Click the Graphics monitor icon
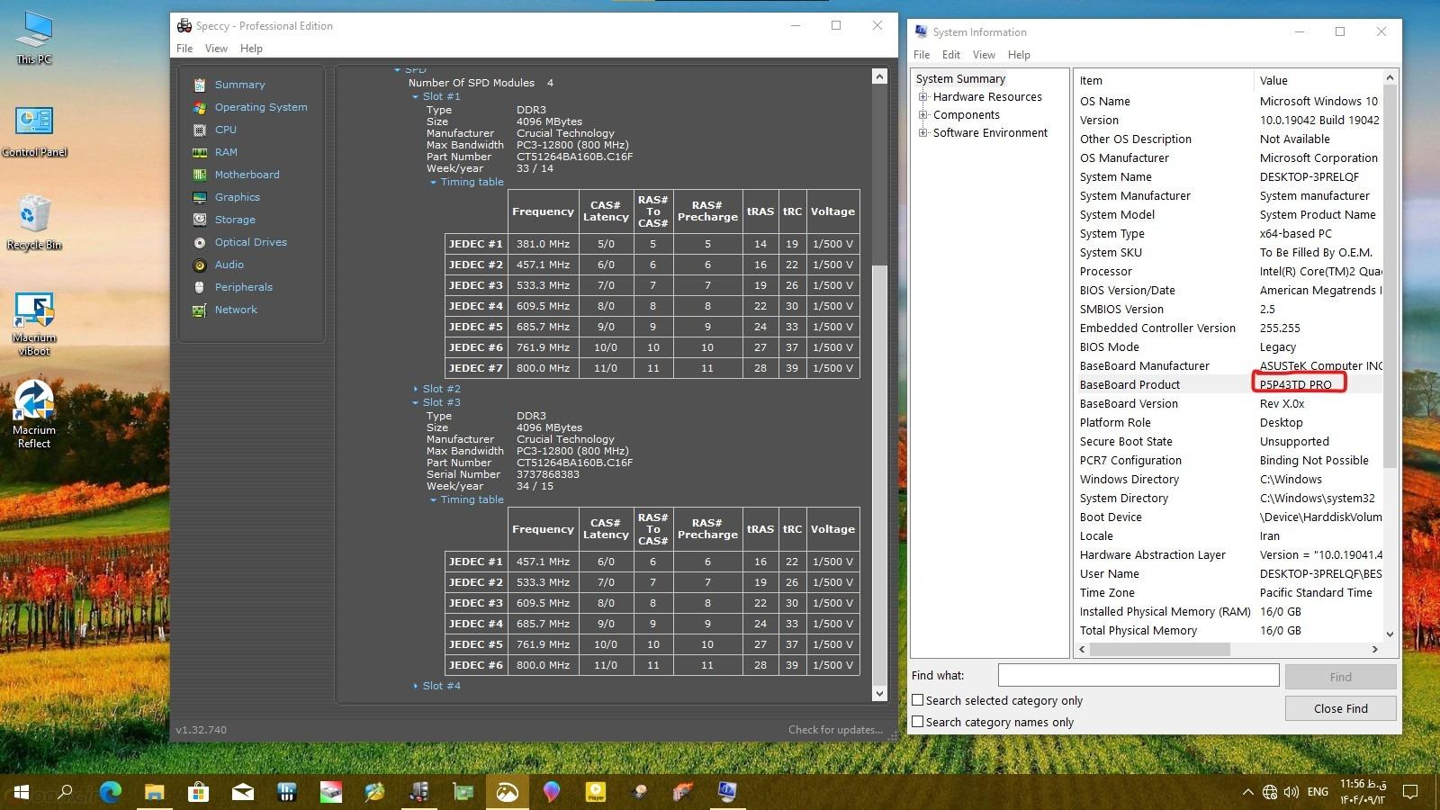 (x=200, y=197)
